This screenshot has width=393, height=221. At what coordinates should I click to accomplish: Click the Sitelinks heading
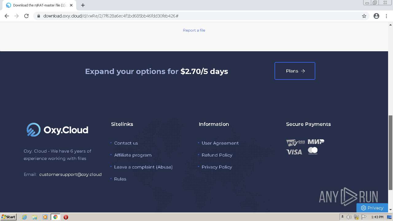pos(122,124)
